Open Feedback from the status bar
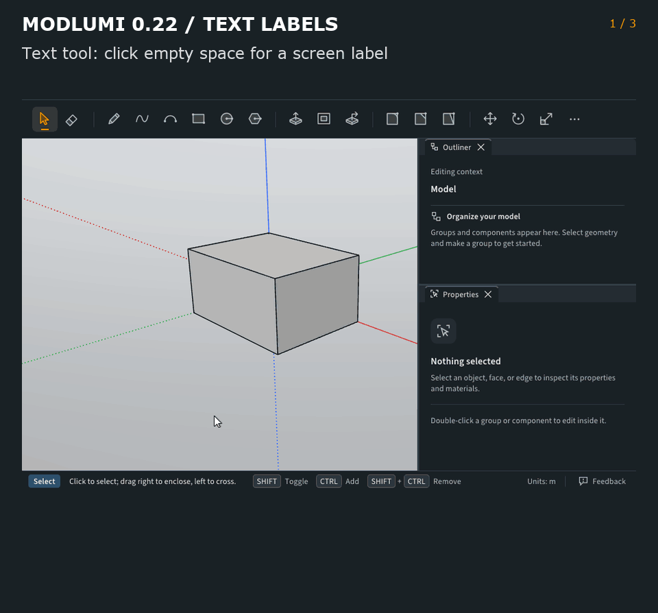Image resolution: width=658 pixels, height=613 pixels. tap(602, 481)
